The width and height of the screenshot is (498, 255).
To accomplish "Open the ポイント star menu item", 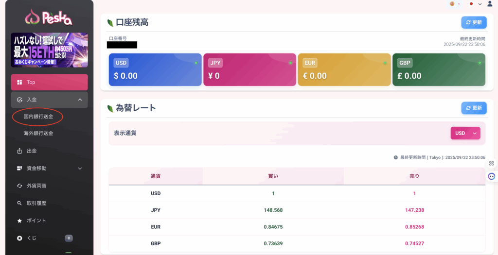I will coord(36,221).
